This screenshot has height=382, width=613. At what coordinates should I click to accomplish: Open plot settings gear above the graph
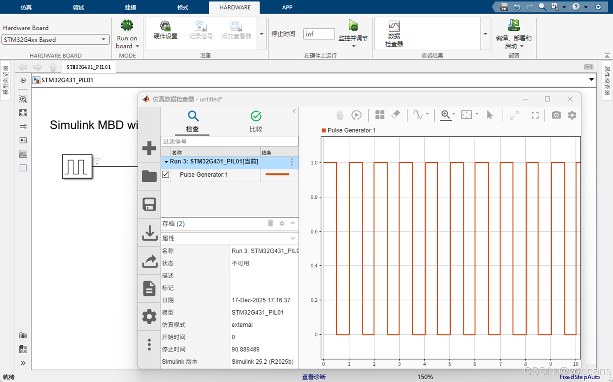pos(572,115)
